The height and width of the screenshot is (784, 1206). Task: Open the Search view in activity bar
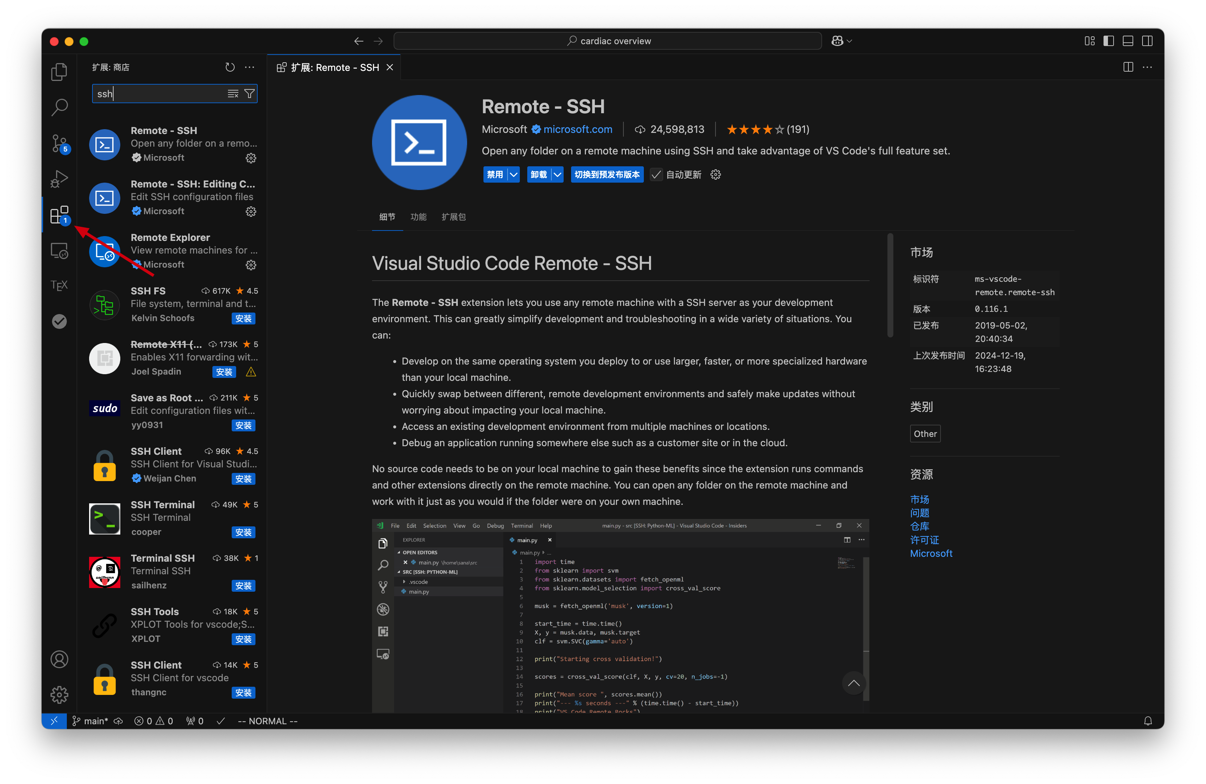tap(59, 107)
